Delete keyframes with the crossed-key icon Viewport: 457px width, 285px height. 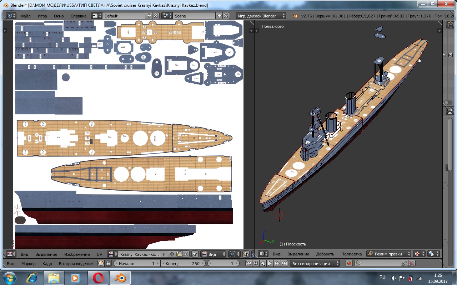(x=412, y=264)
